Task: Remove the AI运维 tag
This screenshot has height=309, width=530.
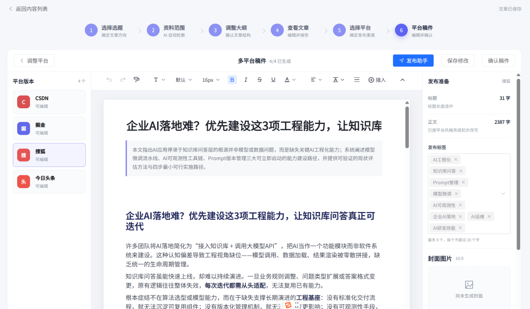Action: [489, 216]
